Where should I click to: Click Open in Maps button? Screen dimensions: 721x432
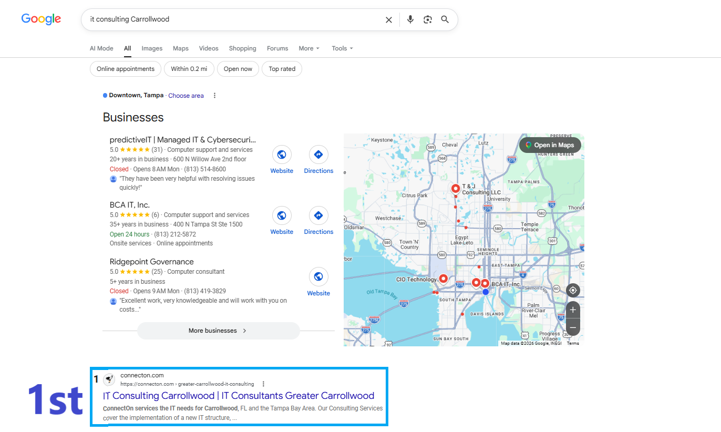tap(550, 145)
